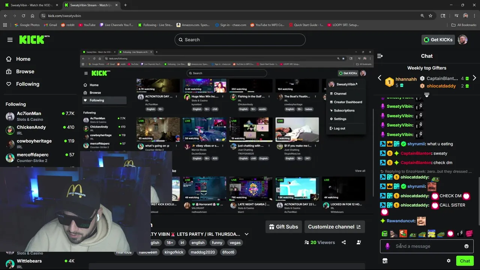
Task: Select the kingofkick tag
Action: tap(174, 252)
